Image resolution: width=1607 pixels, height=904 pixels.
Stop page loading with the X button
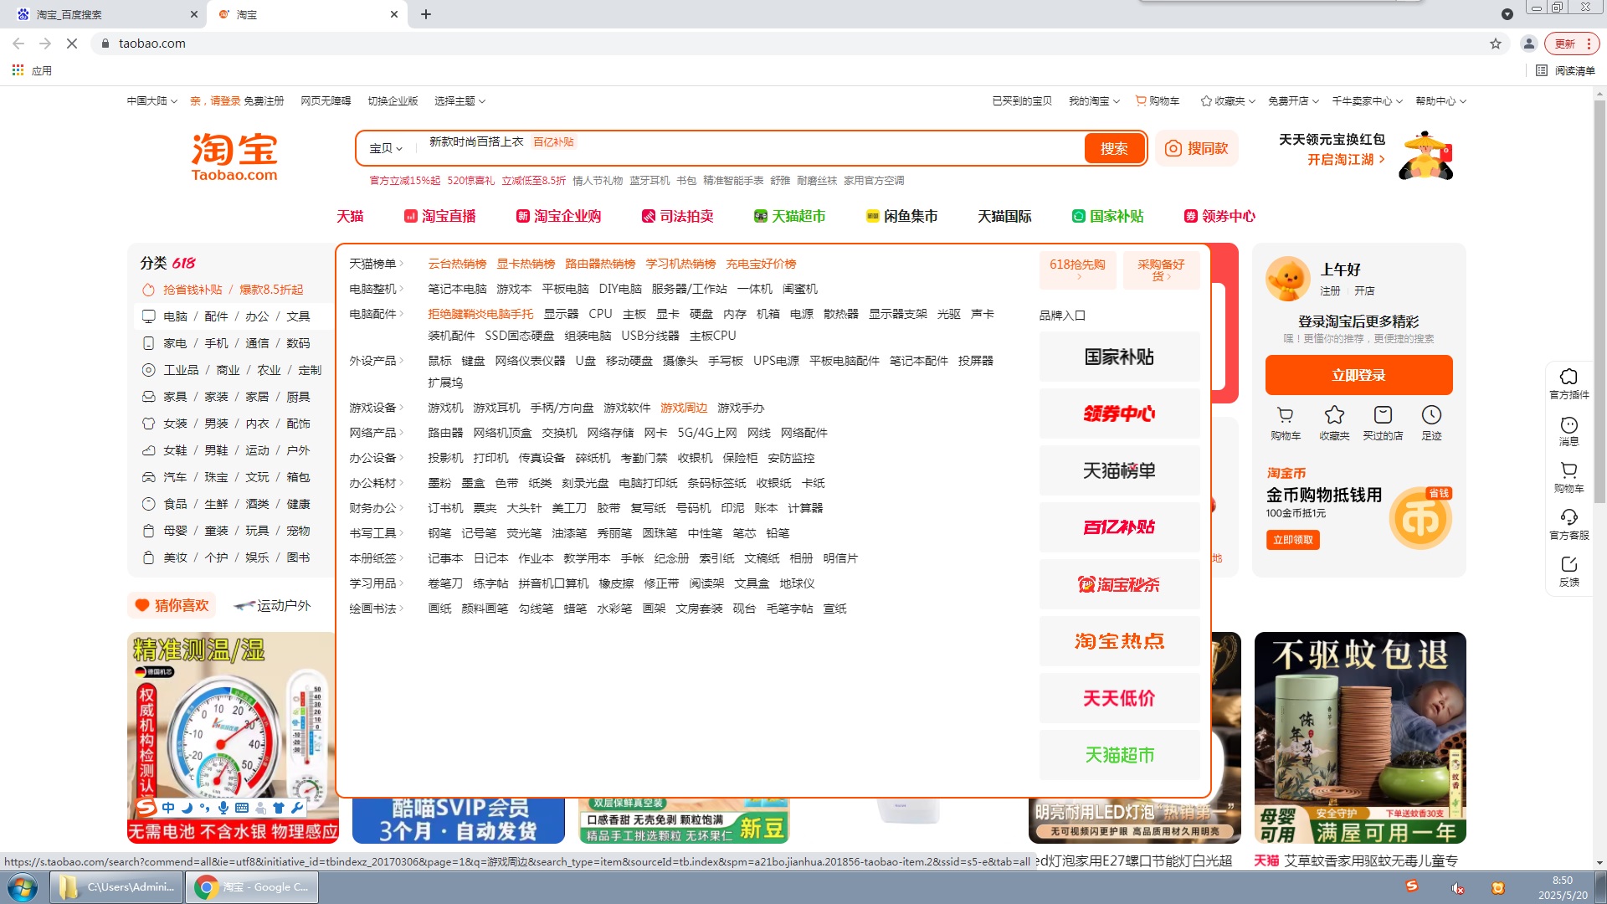[72, 44]
